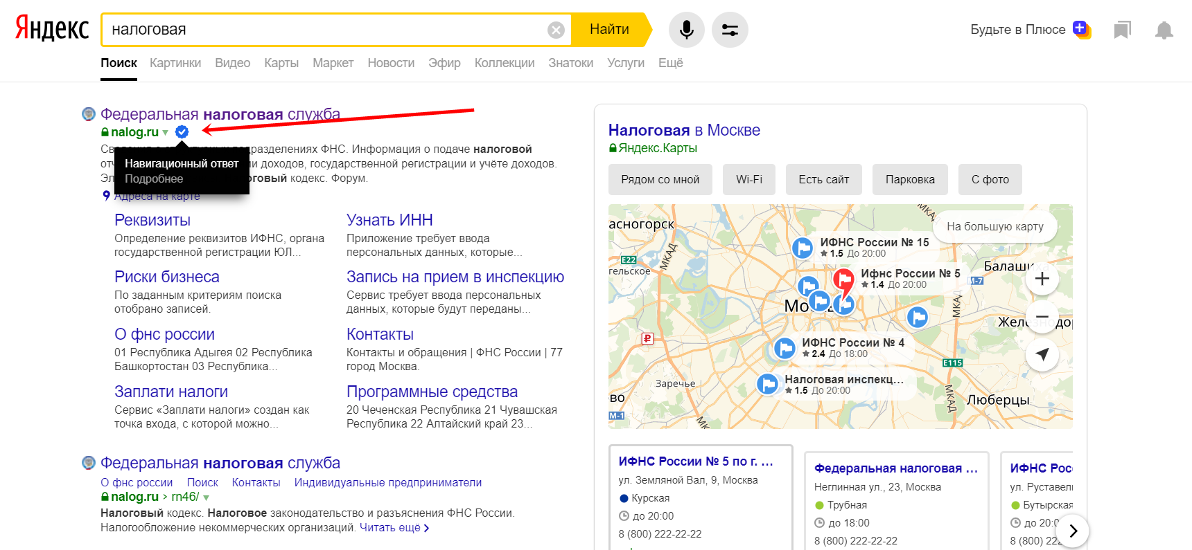Select ИФНС России № 4 map pin

[x=784, y=348]
